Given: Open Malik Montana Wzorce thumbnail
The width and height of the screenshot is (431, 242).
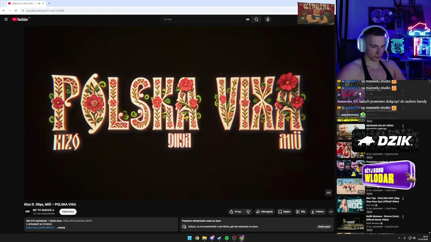Looking at the screenshot, I should (351, 223).
